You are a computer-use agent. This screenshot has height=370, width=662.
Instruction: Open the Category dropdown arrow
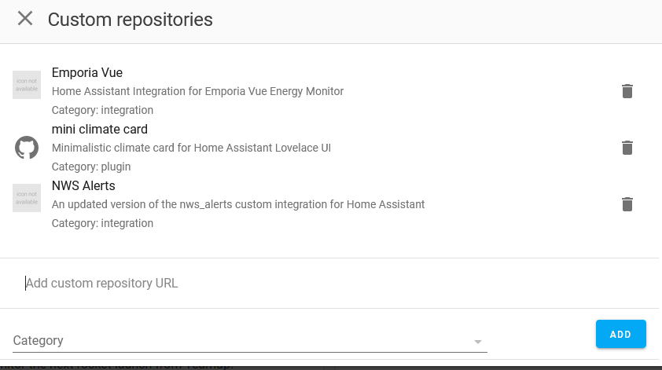(477, 342)
